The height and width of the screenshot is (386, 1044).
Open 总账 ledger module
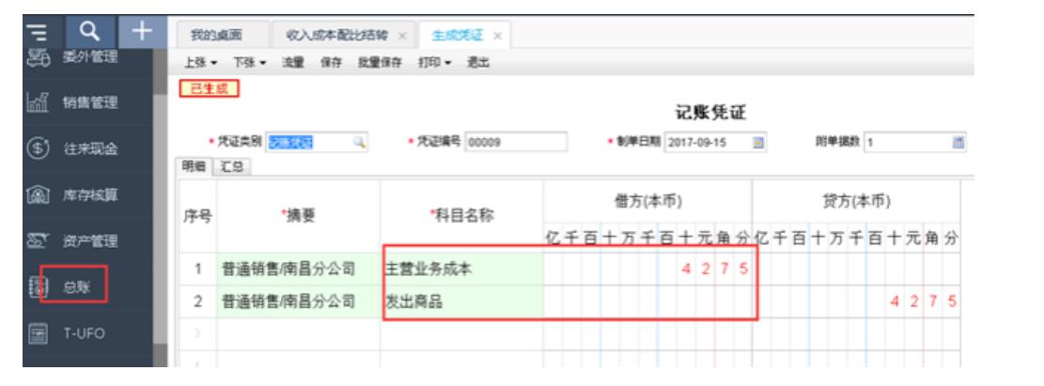coord(76,287)
